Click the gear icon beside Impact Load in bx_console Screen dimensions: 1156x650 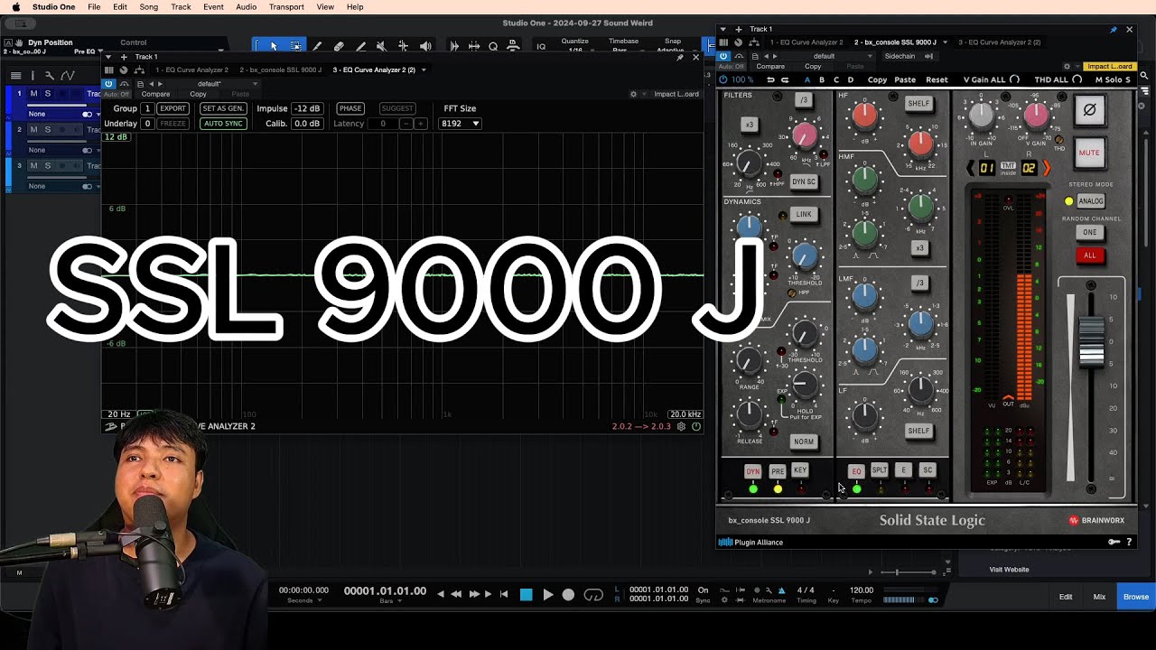[1067, 66]
